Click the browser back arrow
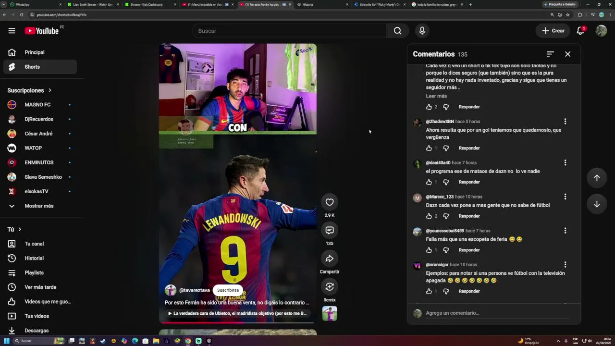This screenshot has width=615, height=346. coord(4,15)
